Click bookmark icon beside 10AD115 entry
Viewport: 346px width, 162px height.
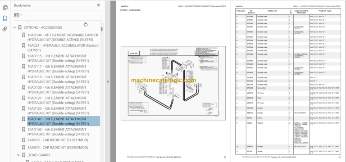tap(23, 56)
